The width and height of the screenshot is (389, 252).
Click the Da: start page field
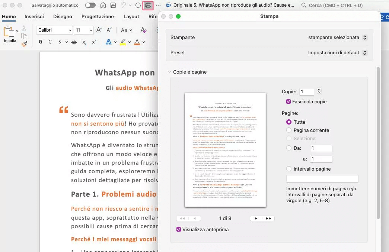pos(321,148)
